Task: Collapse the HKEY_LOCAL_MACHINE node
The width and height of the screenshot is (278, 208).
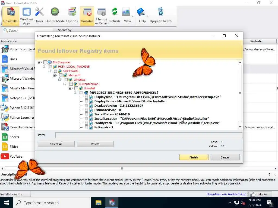Action: tap(44, 67)
